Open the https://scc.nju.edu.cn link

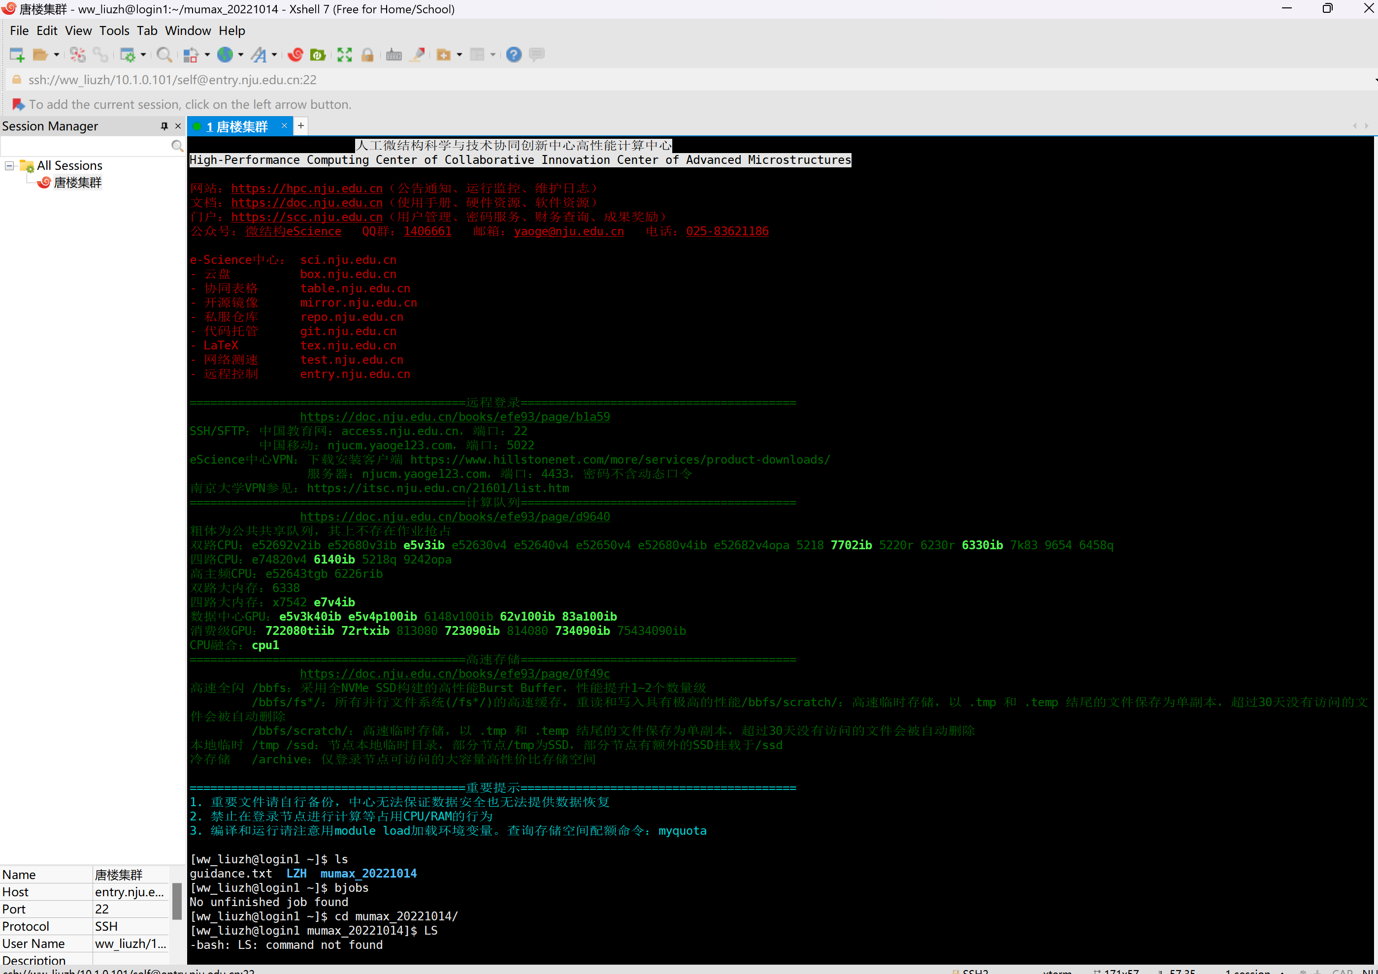pyautogui.click(x=307, y=217)
